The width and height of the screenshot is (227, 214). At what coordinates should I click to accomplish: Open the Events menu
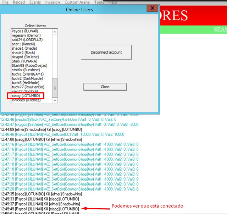tap(35, 2)
